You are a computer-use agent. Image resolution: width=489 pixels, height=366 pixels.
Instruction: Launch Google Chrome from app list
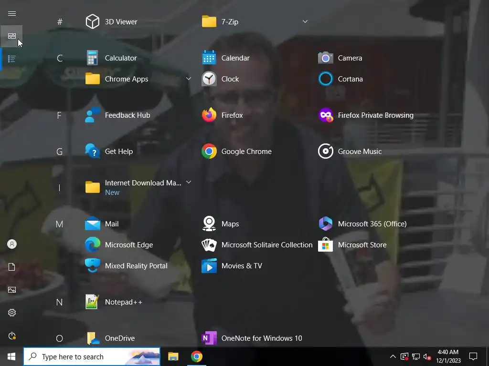pyautogui.click(x=209, y=151)
